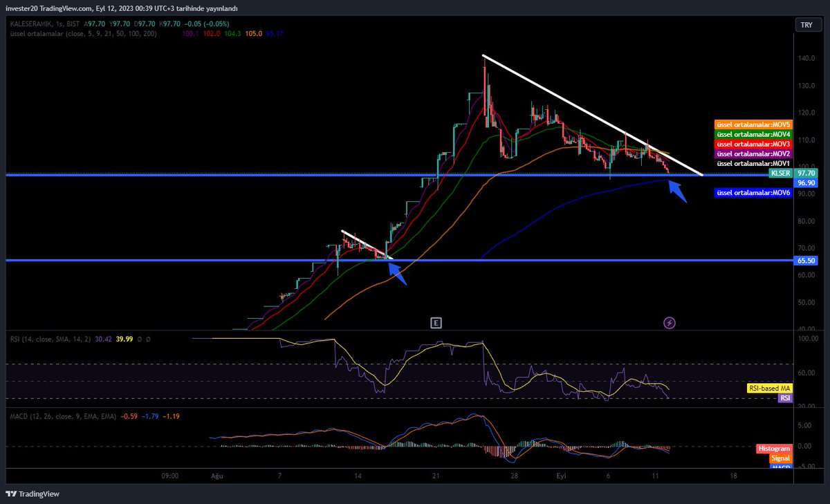Select the MACD (12, 26, close, 9, EMA, EMA) legend
Screen dimensions: 830x504
tap(63, 416)
